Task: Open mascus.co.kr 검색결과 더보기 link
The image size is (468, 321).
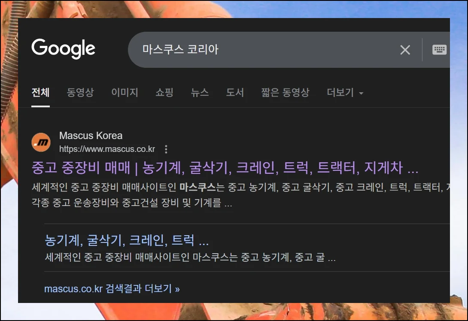Action: point(112,289)
